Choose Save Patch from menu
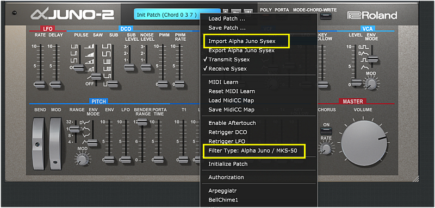 click(227, 28)
